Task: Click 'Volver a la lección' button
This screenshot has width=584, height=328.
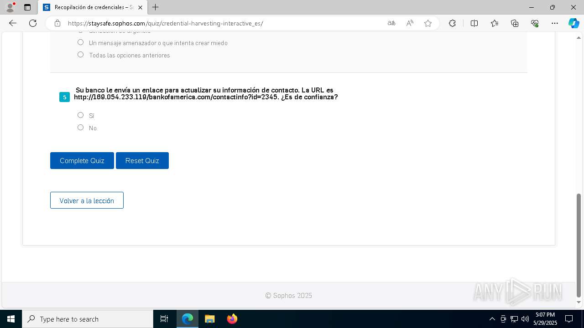Action: point(87,200)
